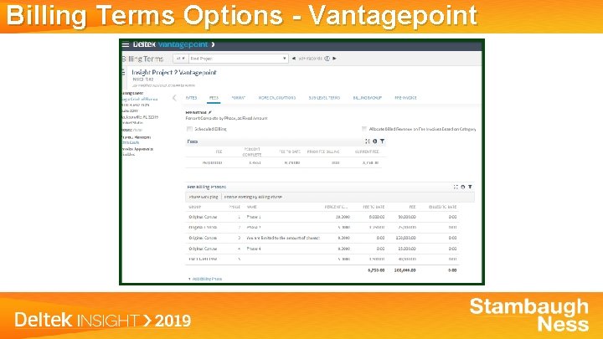Select the Phase 1 row name cell

[254, 217]
